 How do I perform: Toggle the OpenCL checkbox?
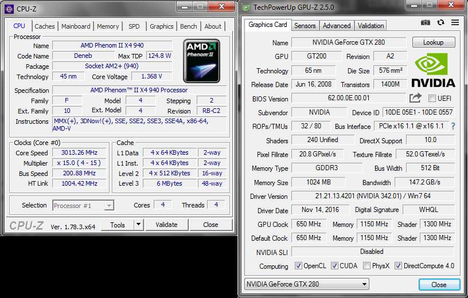click(x=298, y=265)
